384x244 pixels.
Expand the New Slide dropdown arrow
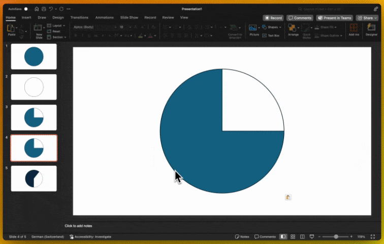click(44, 27)
